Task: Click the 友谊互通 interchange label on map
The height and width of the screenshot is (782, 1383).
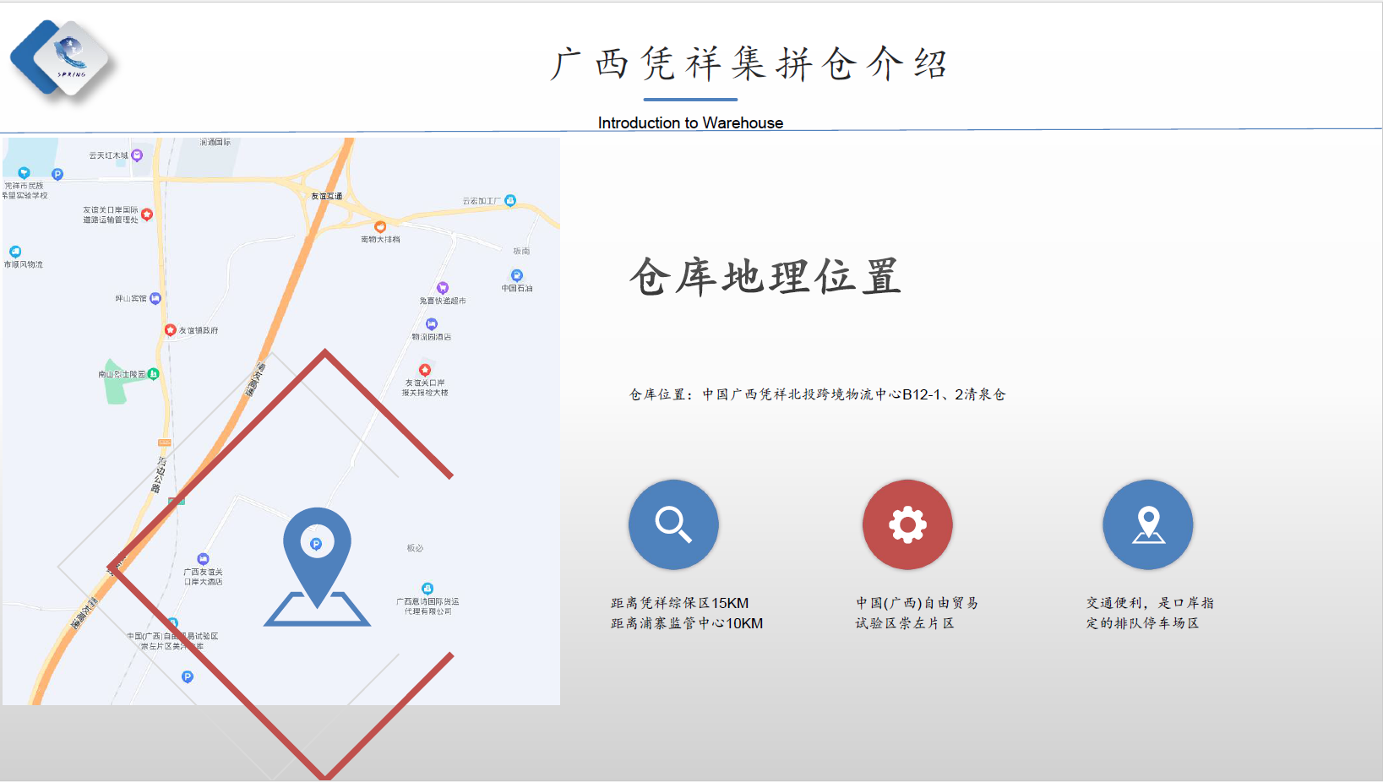Action: pyautogui.click(x=327, y=196)
